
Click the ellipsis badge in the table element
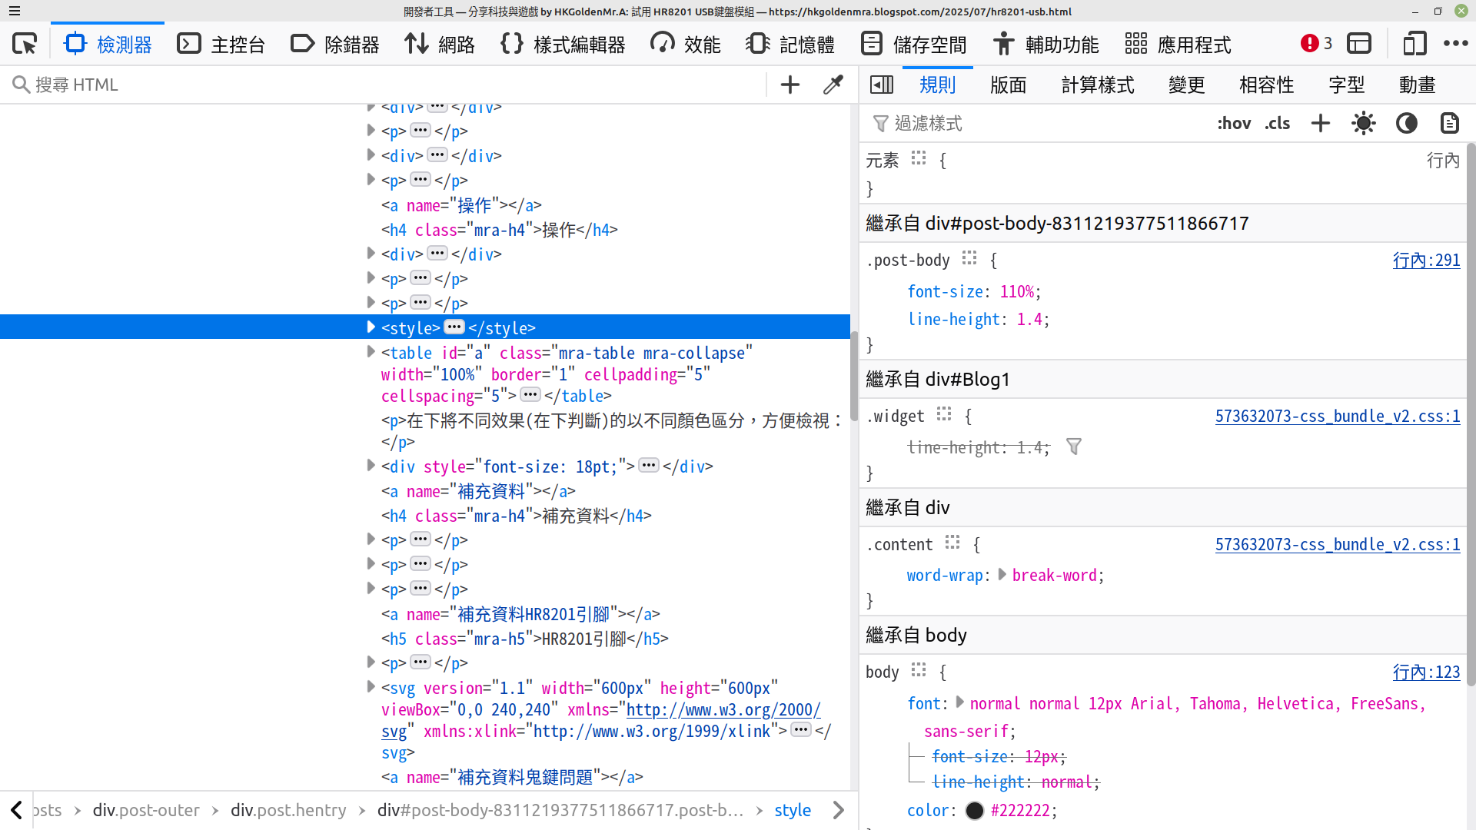(530, 394)
